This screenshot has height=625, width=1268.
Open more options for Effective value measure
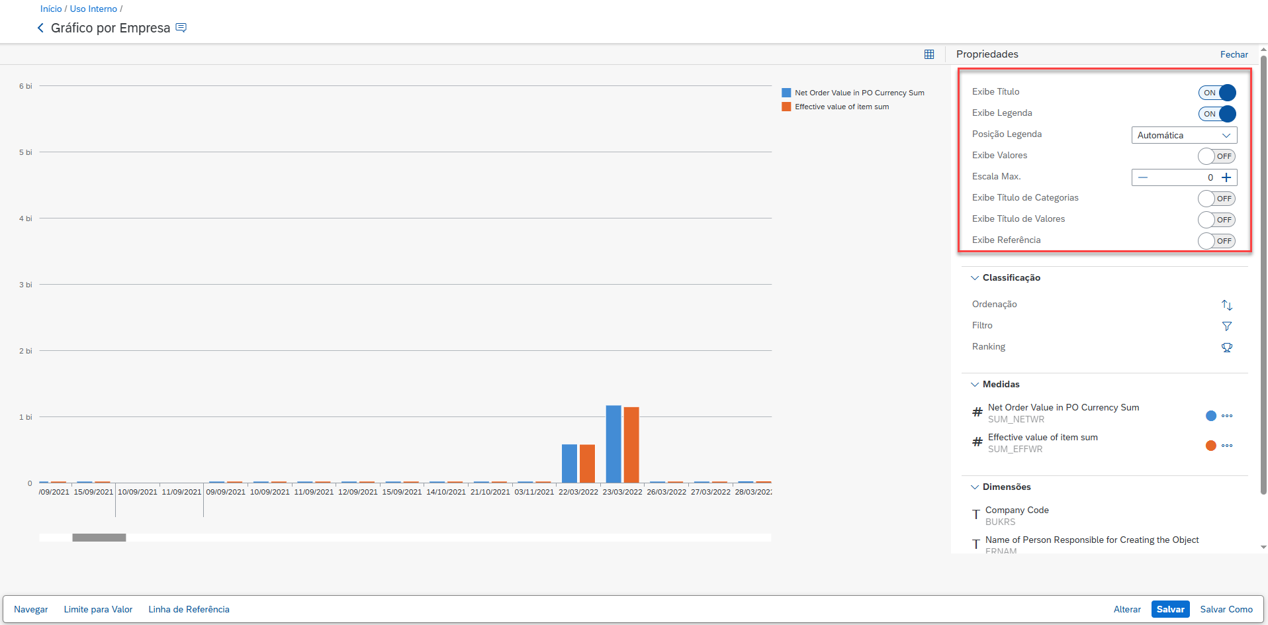pyautogui.click(x=1227, y=446)
